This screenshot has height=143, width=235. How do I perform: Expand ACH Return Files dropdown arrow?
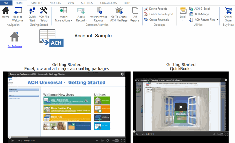tap(218, 20)
